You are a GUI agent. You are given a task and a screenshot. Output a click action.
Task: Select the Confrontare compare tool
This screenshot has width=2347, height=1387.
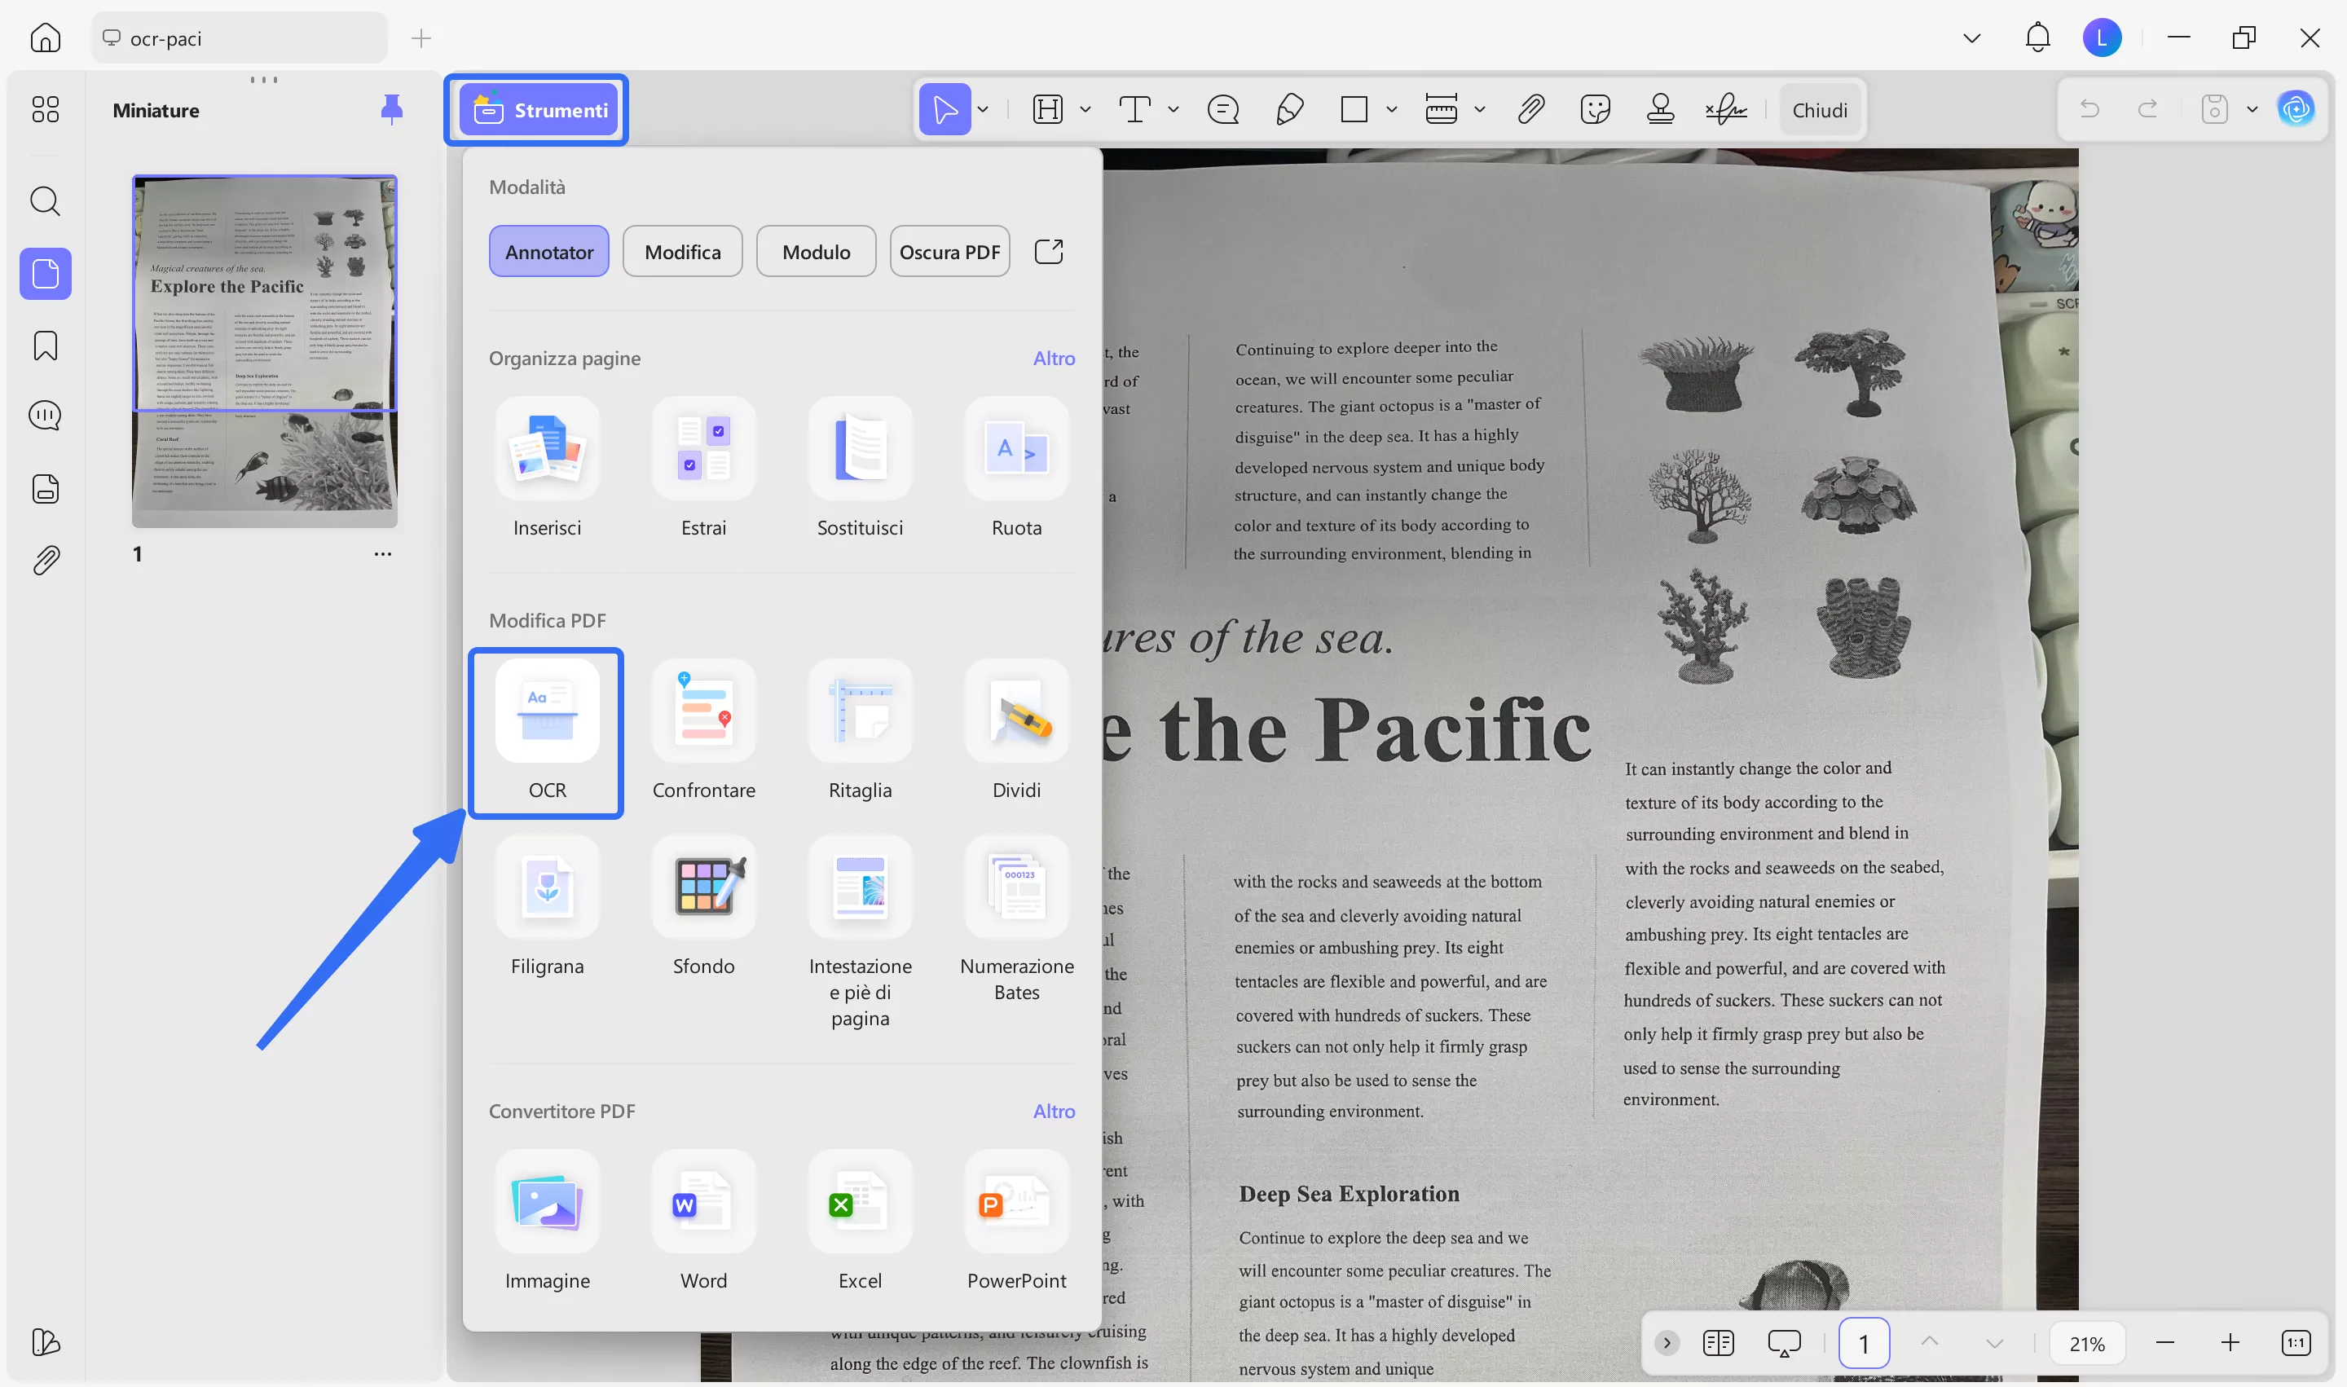(x=703, y=711)
